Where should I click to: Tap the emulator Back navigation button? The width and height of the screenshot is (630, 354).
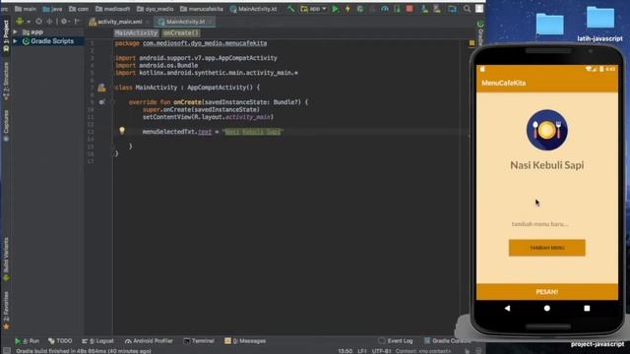507,308
